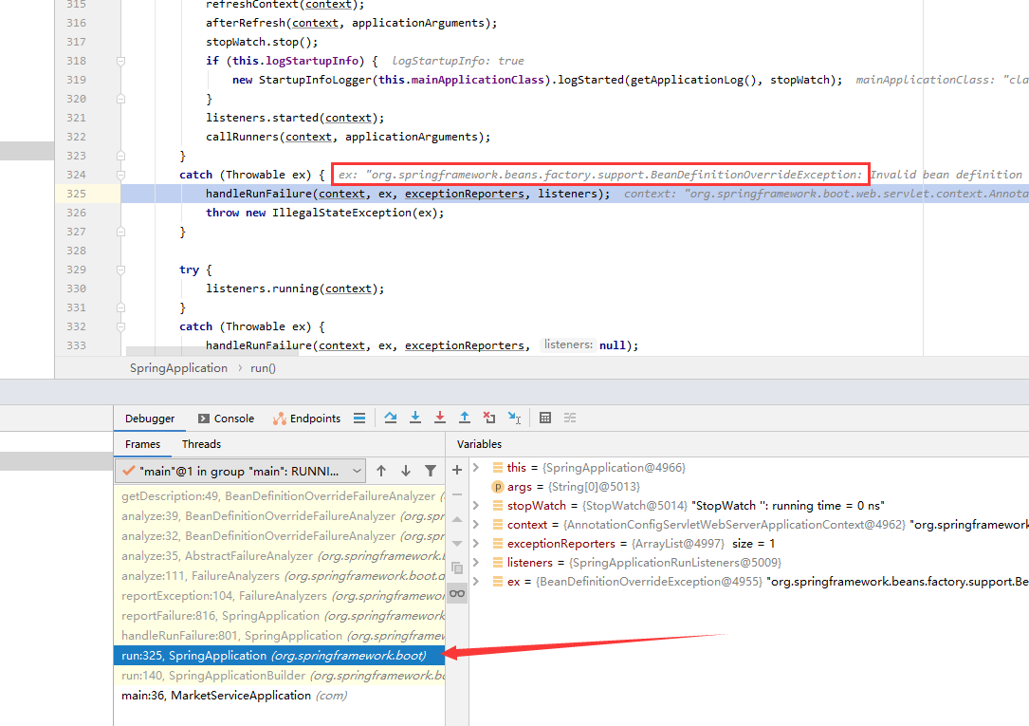Select previous frame up arrow
This screenshot has height=726, width=1029.
tap(381, 471)
